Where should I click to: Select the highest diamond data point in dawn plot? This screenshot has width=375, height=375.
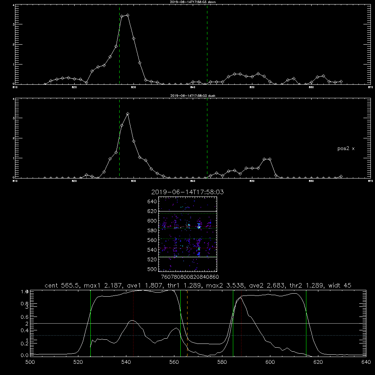(128, 15)
